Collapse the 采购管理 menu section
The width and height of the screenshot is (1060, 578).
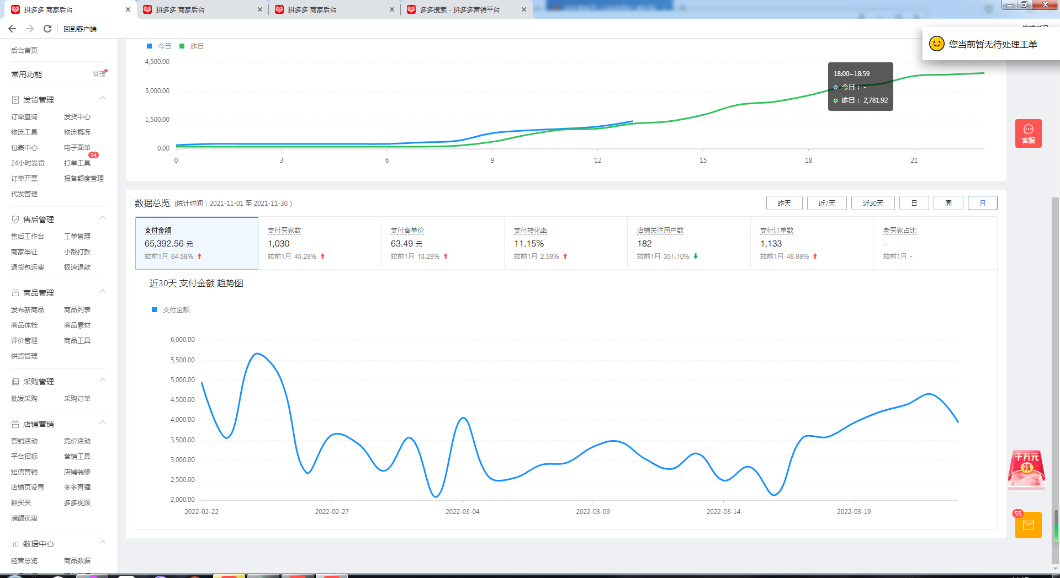coord(102,381)
